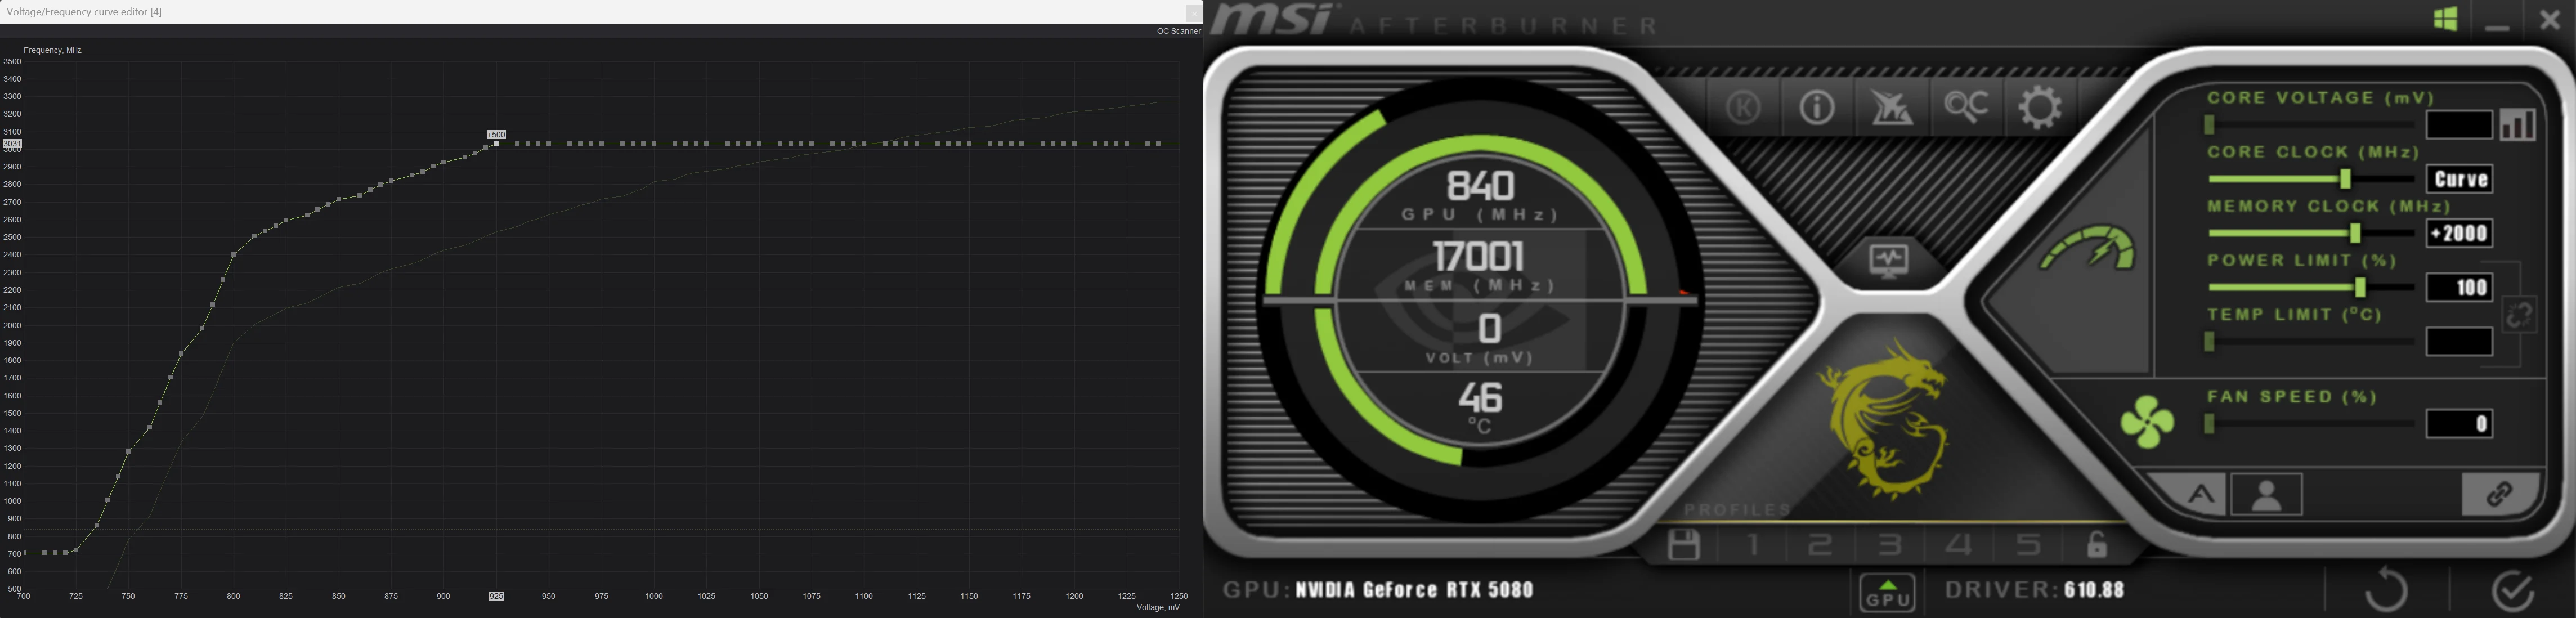This screenshot has width=2576, height=618.
Task: Click the Power Limit field showing 100
Action: [2459, 287]
